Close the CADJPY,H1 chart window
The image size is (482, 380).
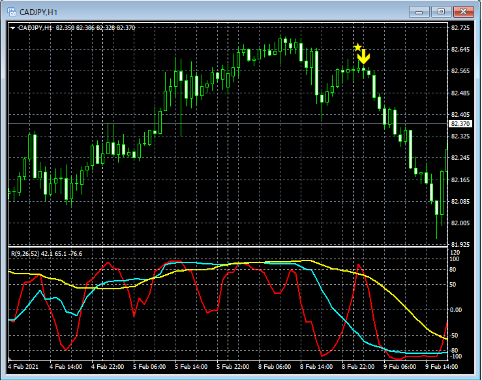[464, 12]
